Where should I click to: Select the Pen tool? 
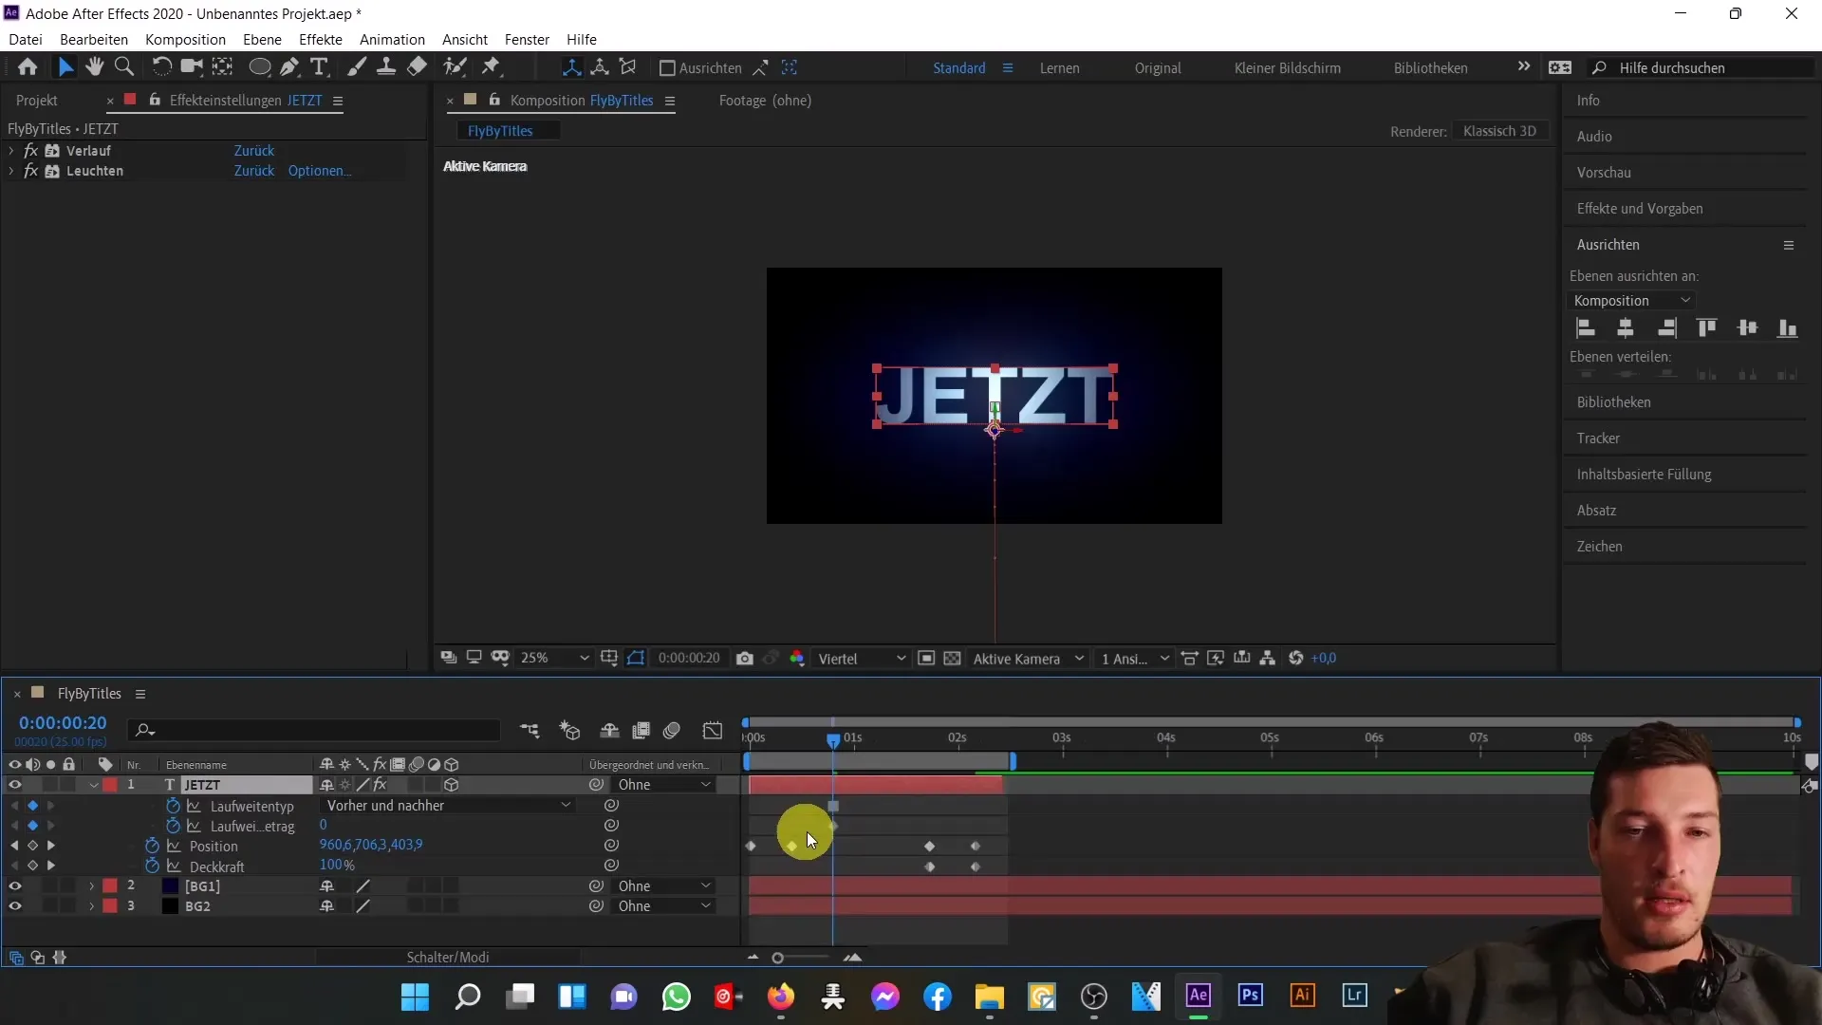[x=289, y=66]
